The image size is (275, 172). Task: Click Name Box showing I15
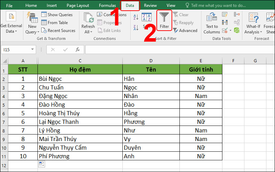pos(16,50)
